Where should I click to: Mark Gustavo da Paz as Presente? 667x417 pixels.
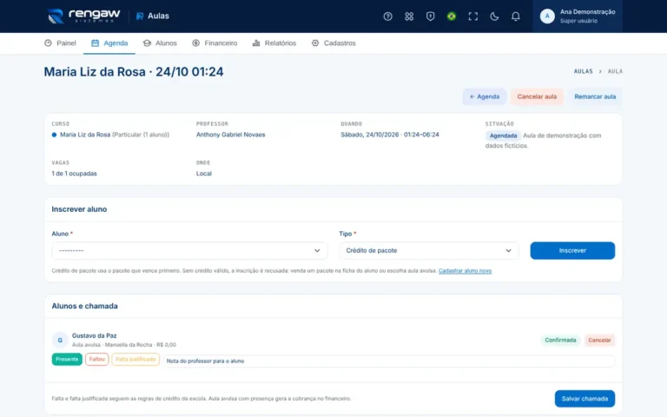click(67, 359)
